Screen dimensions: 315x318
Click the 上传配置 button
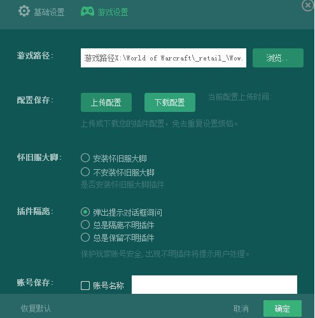pyautogui.click(x=106, y=102)
